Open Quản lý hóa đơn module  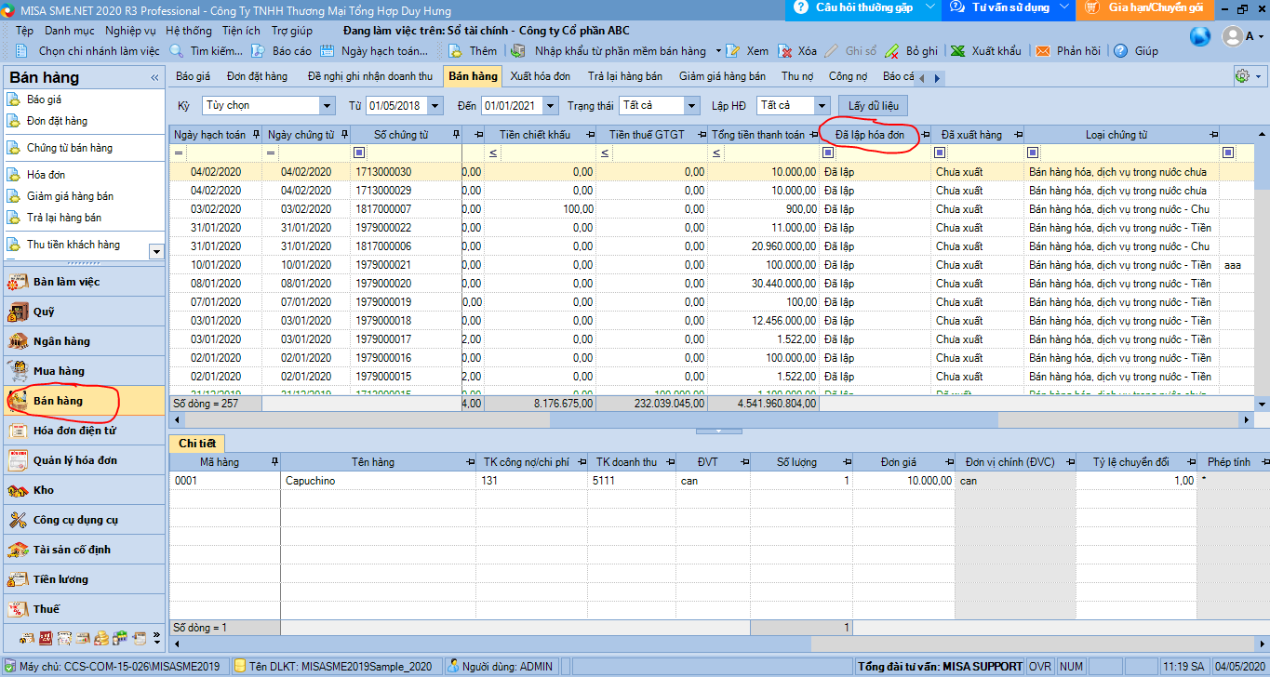[84, 460]
